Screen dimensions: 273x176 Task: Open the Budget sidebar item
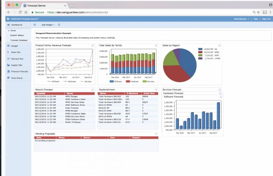(x=18, y=46)
